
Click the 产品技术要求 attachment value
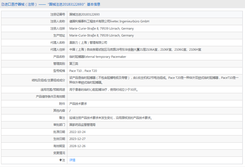pyautogui.click(x=78, y=104)
